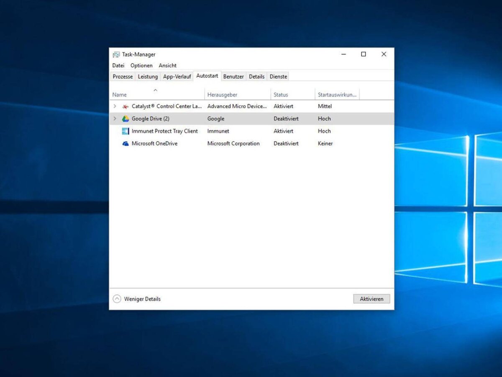Expand the Catalyst Control Center row

115,106
